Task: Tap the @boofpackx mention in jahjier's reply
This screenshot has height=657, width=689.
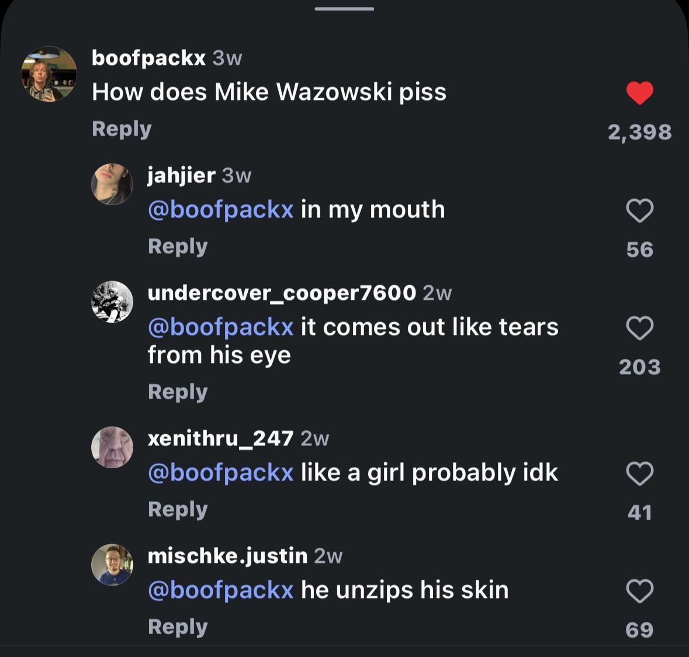Action: pyautogui.click(x=221, y=209)
